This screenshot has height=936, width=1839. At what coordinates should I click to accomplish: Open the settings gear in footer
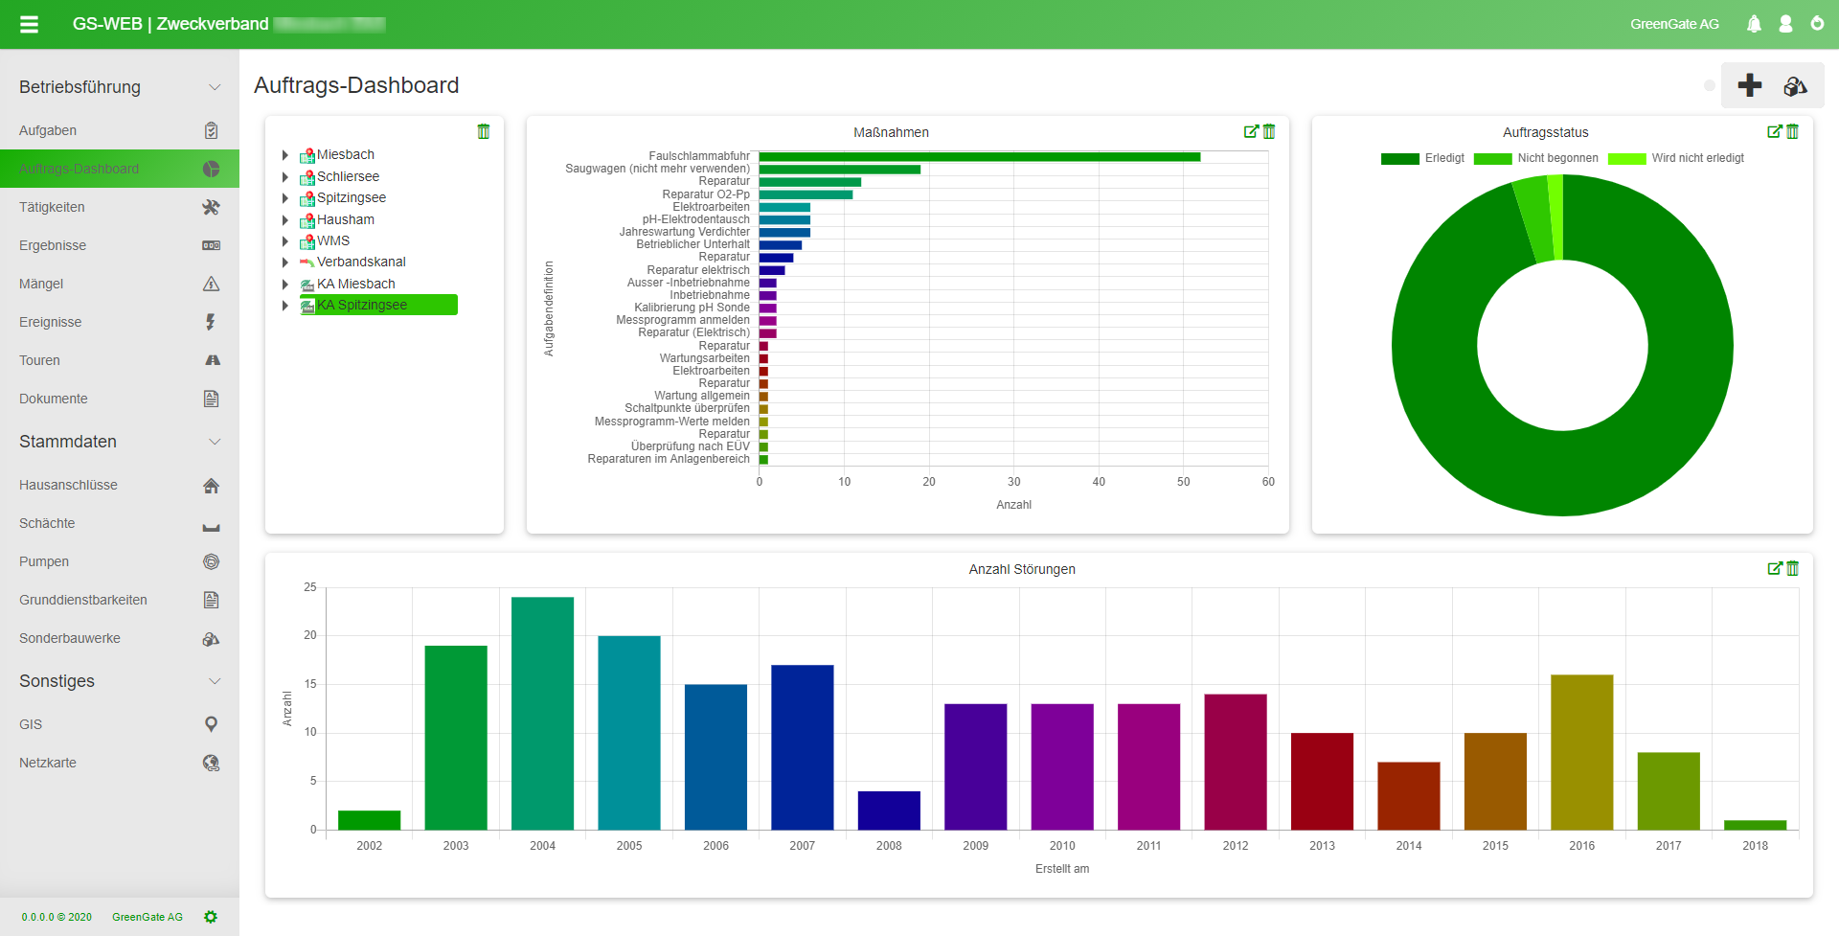tap(211, 917)
